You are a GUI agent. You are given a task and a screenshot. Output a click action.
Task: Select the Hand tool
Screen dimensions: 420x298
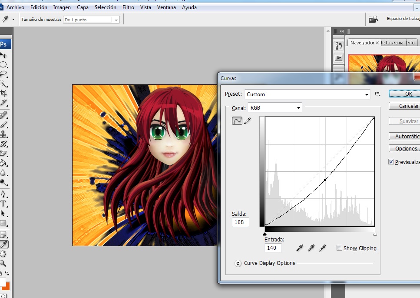tap(4, 254)
